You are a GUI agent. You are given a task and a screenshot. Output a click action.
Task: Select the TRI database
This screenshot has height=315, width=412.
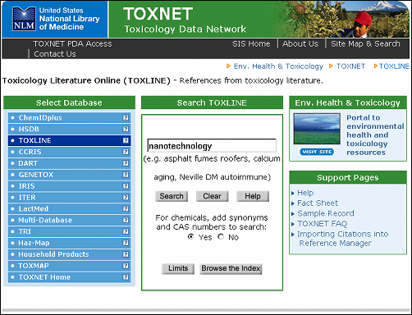pos(69,231)
